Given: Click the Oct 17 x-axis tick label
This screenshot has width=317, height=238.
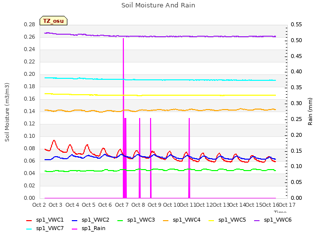Looking at the screenshot, I should (287, 205).
